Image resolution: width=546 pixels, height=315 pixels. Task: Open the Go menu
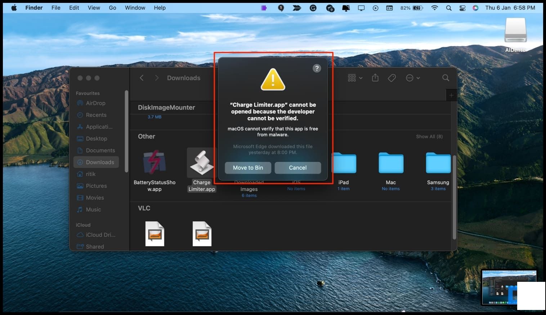[112, 8]
